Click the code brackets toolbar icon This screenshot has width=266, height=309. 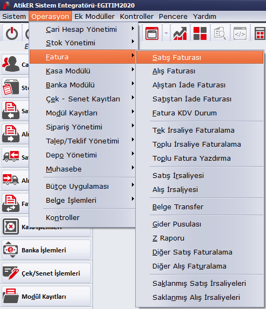click(x=240, y=33)
